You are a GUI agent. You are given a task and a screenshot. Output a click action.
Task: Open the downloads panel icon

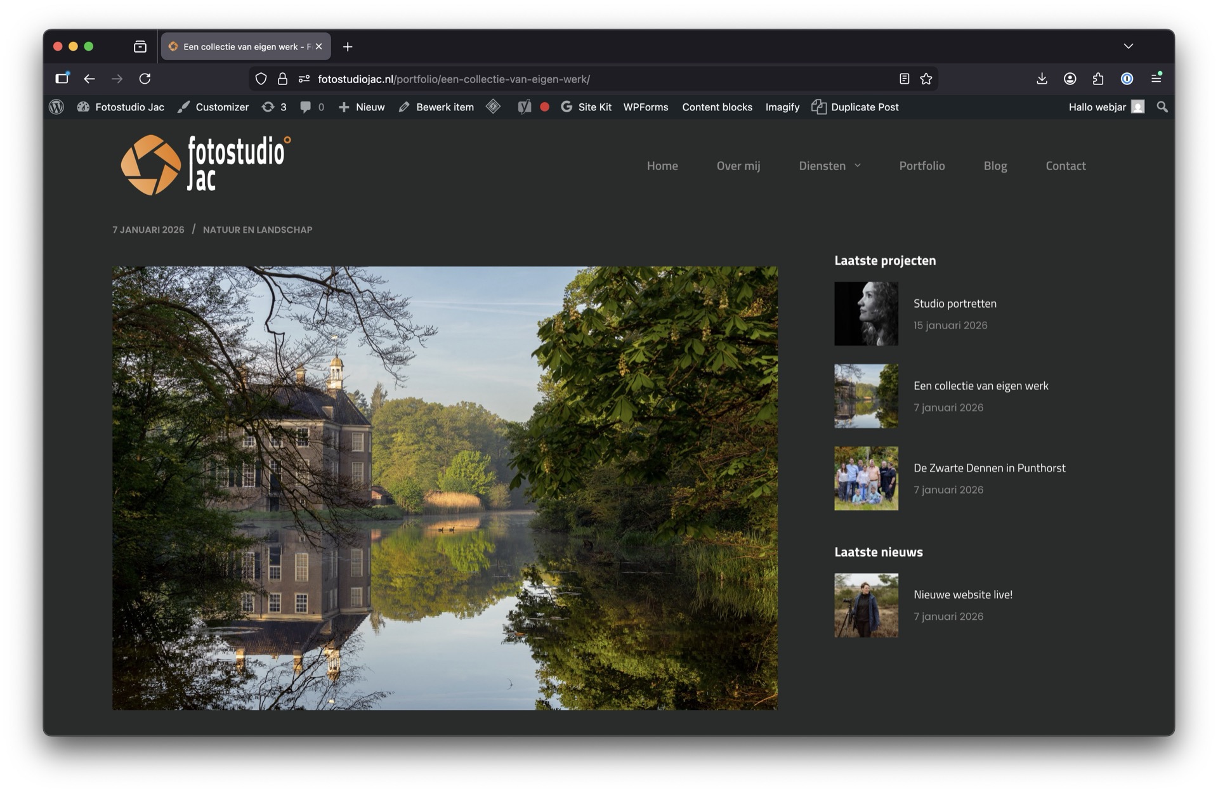coord(1042,79)
